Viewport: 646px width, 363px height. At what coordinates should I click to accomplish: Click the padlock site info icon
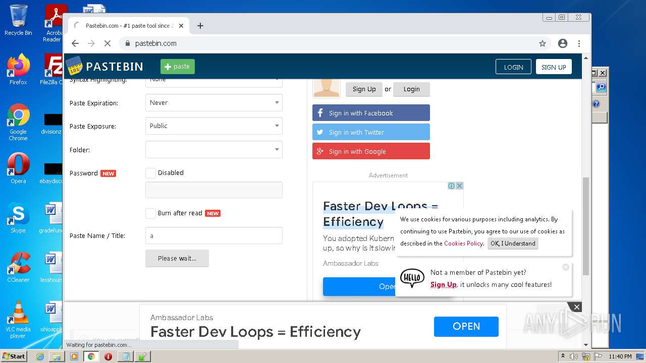(x=128, y=43)
